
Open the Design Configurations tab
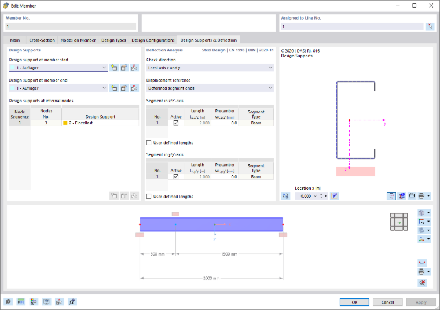pos(153,40)
